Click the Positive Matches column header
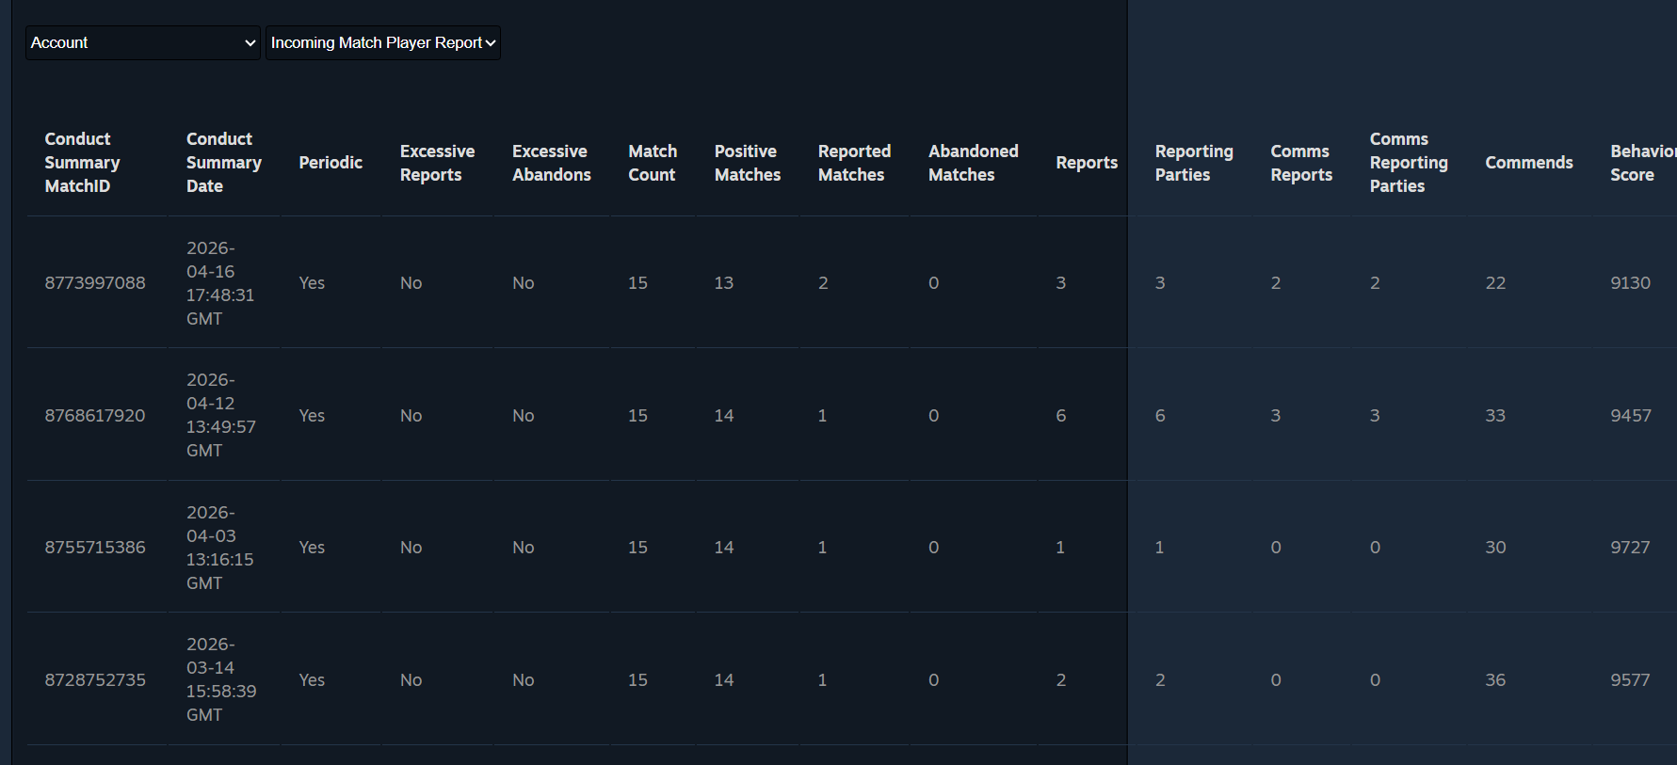This screenshot has width=1677, height=765. 748,163
